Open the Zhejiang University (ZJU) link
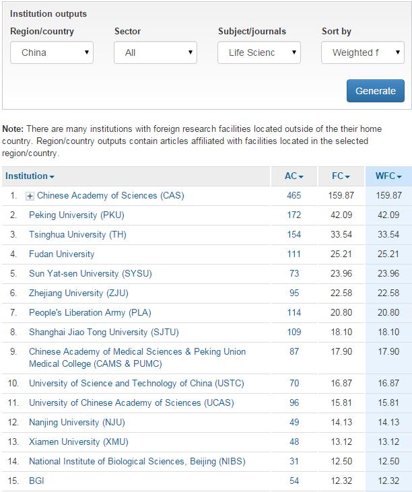The image size is (412, 492). point(78,293)
